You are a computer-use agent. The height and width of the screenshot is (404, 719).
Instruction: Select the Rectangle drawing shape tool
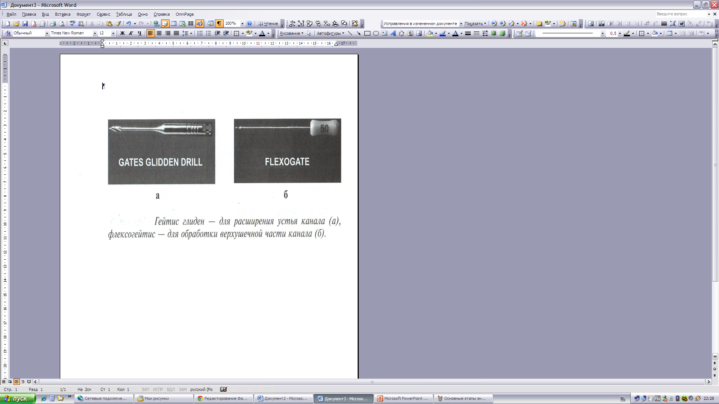[x=367, y=33]
